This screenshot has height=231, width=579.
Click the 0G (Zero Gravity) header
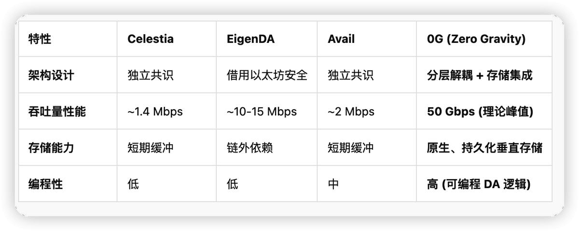point(476,39)
